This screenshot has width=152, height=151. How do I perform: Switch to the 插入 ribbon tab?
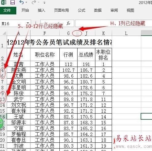tap(41, 10)
